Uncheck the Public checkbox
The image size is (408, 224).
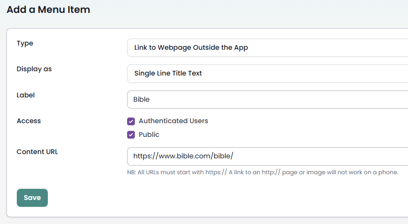[x=131, y=135]
